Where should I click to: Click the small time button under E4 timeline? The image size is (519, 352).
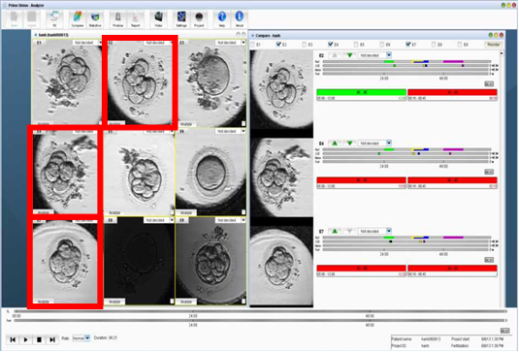[489, 172]
